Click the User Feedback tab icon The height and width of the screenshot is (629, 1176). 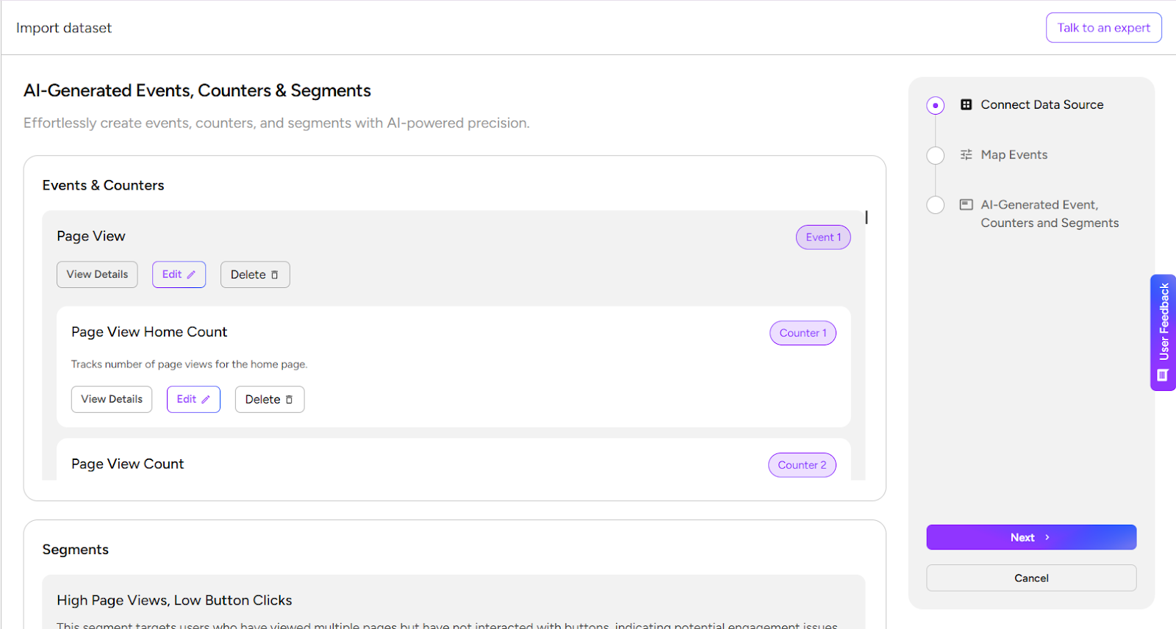pyautogui.click(x=1163, y=375)
